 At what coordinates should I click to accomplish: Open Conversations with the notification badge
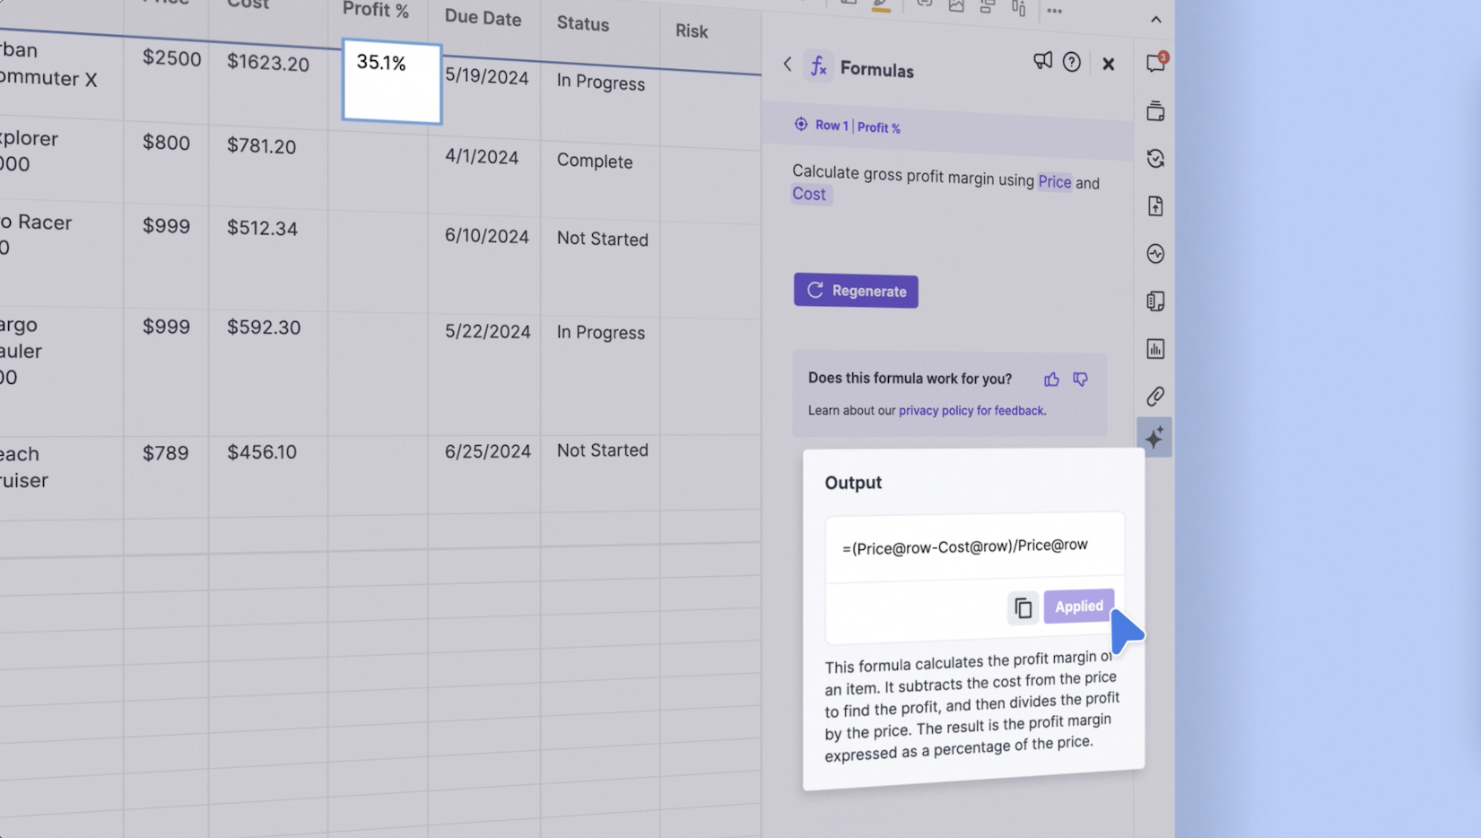1155,63
